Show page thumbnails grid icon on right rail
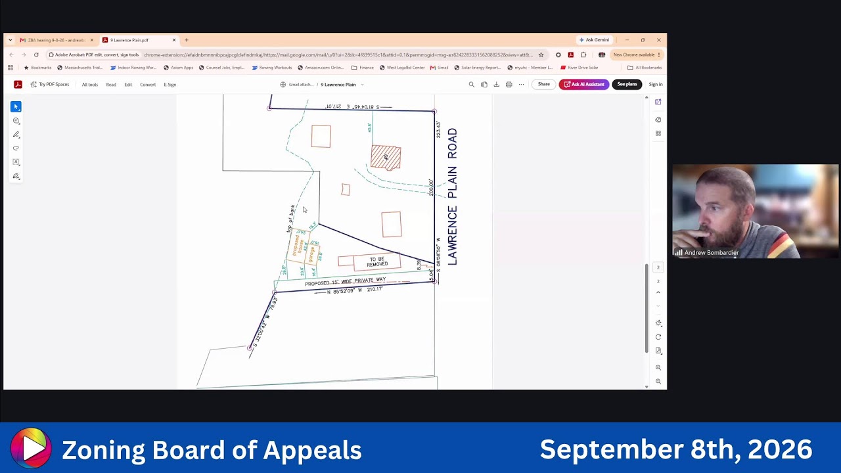Image resolution: width=841 pixels, height=473 pixels. pos(658,133)
